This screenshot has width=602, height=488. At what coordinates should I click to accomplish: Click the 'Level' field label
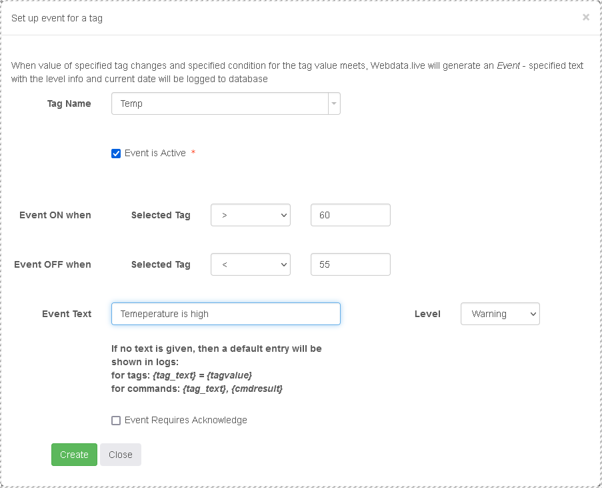click(x=427, y=314)
